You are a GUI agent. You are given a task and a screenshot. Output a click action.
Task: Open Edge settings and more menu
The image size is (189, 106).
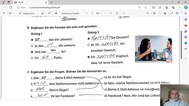coord(180,7)
